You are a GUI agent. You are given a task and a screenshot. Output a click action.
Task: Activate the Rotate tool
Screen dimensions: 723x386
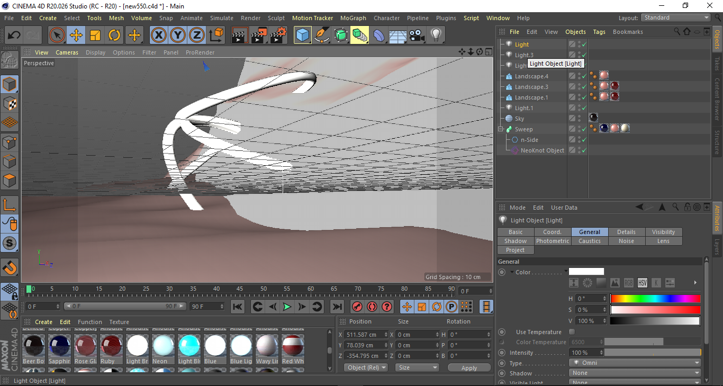tap(114, 35)
